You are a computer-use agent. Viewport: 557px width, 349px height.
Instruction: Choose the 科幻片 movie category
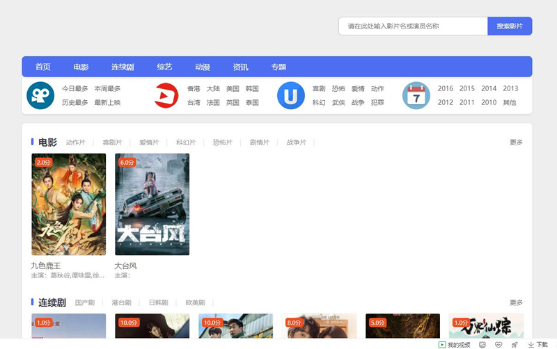(187, 143)
